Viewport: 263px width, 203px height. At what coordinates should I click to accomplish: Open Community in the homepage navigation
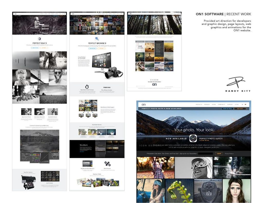click(221, 105)
